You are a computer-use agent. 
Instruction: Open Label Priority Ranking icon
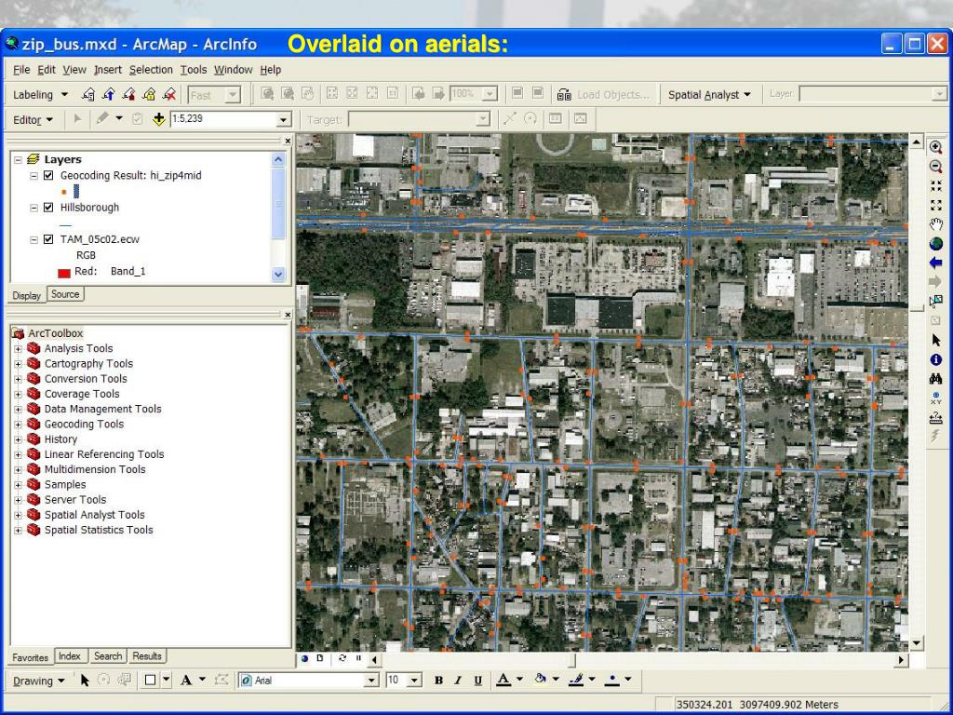click(109, 94)
